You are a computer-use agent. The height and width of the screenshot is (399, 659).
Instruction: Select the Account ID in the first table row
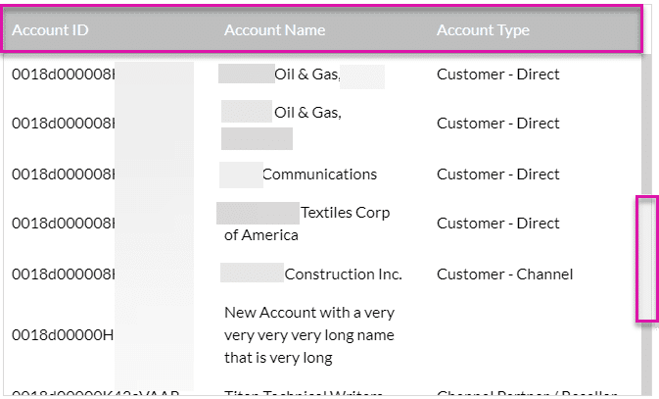63,75
